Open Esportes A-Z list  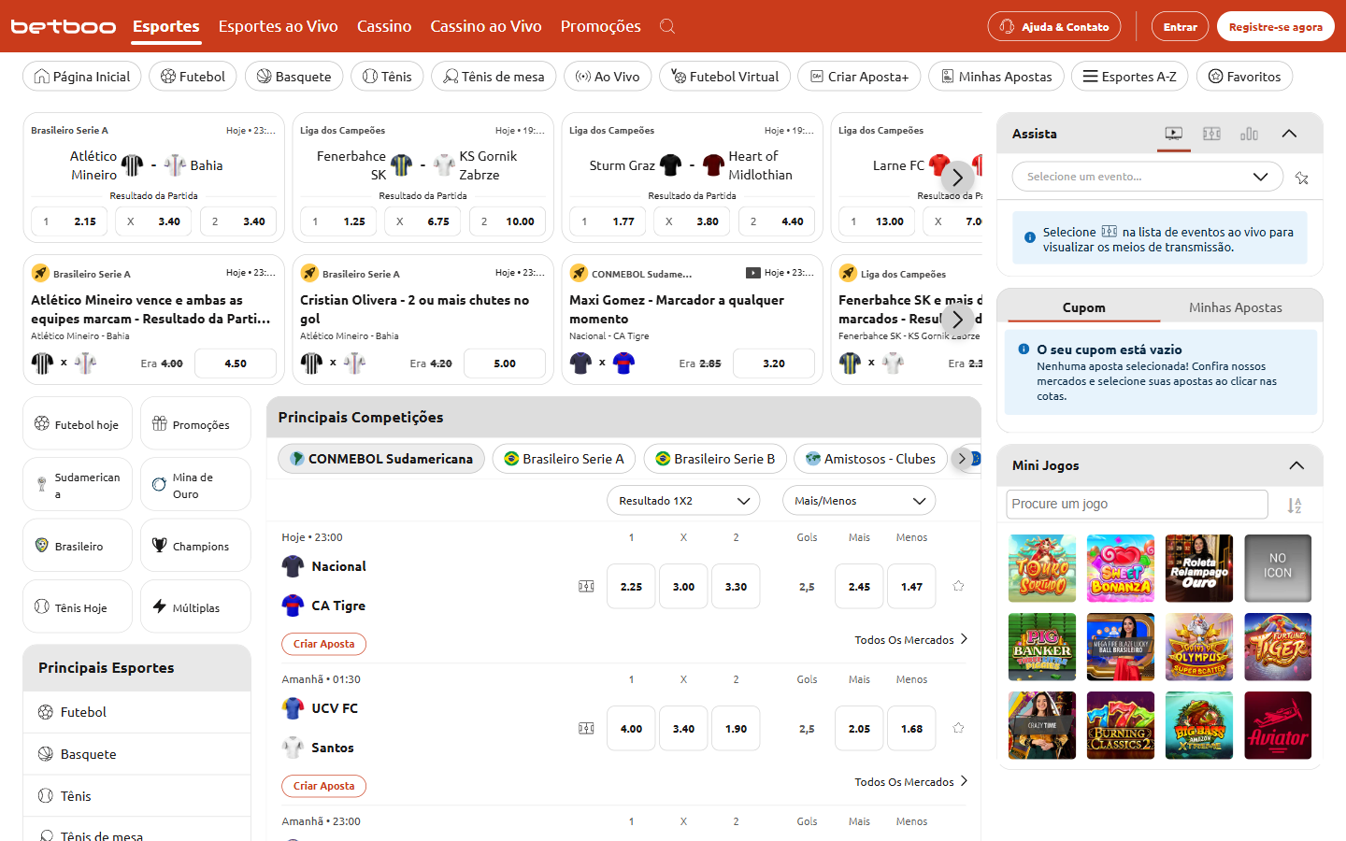point(1129,77)
